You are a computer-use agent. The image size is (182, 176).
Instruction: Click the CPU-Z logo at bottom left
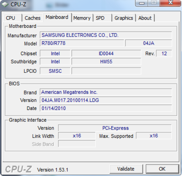tap(18, 169)
